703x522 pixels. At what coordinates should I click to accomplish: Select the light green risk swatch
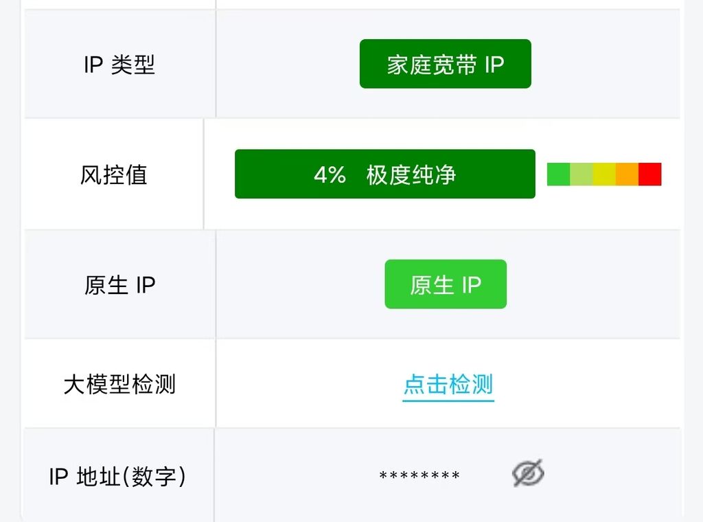click(581, 174)
